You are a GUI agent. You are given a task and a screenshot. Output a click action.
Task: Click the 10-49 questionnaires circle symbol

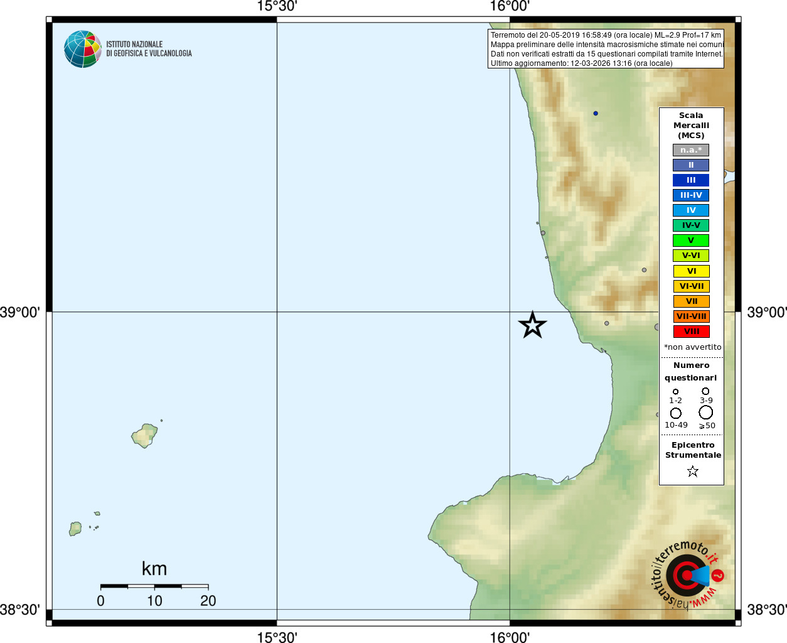(x=676, y=413)
